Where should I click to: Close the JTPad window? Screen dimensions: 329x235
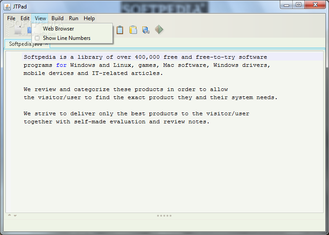(315, 4)
